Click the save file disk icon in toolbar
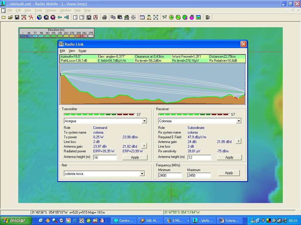This screenshot has width=301, height=225. click(17, 18)
